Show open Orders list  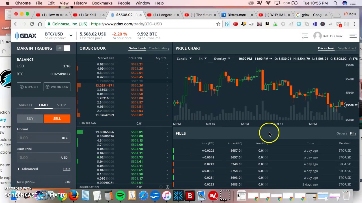(x=342, y=133)
